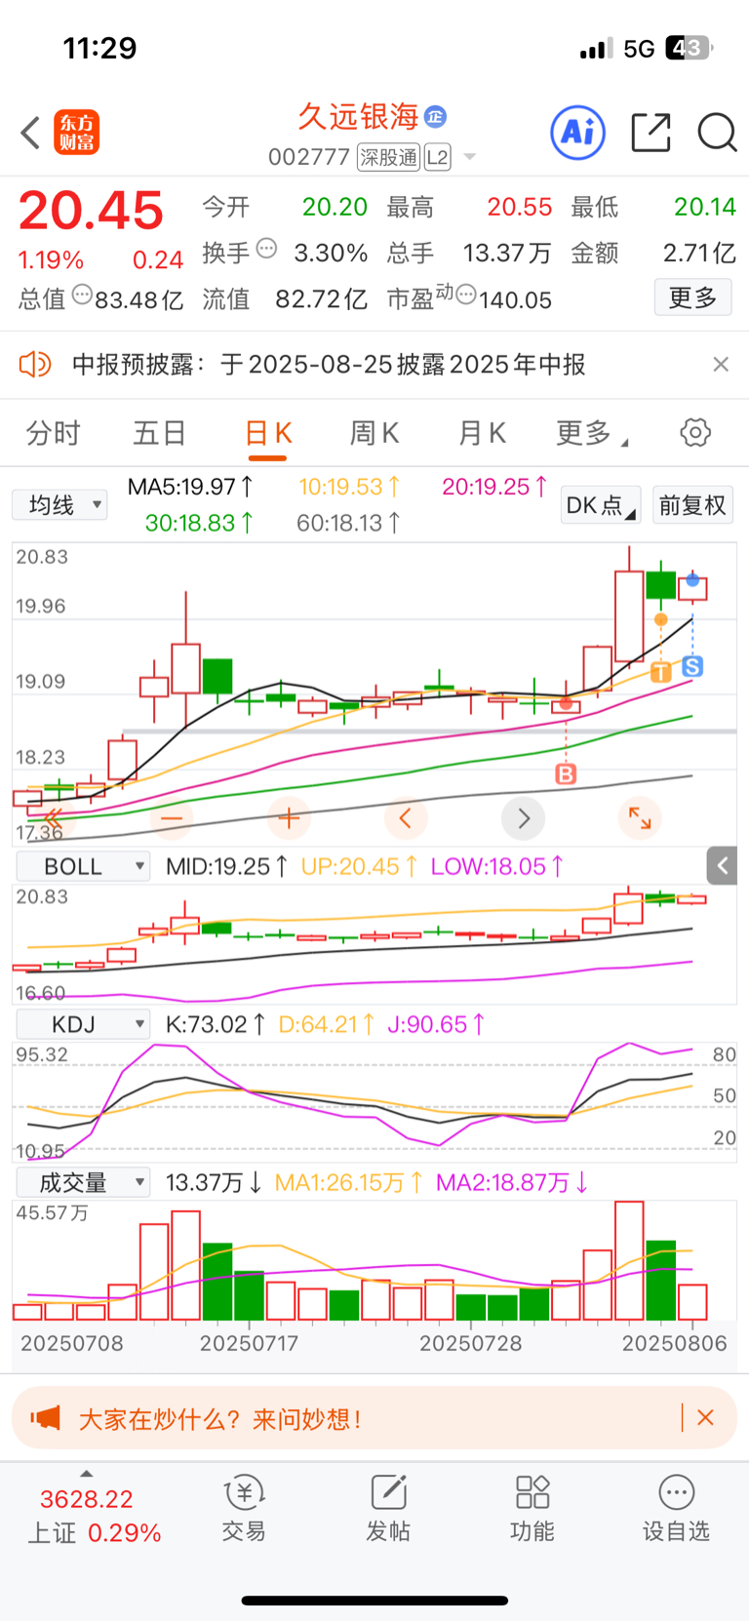Jump chart to earliest with double-left arrow

coord(55,818)
